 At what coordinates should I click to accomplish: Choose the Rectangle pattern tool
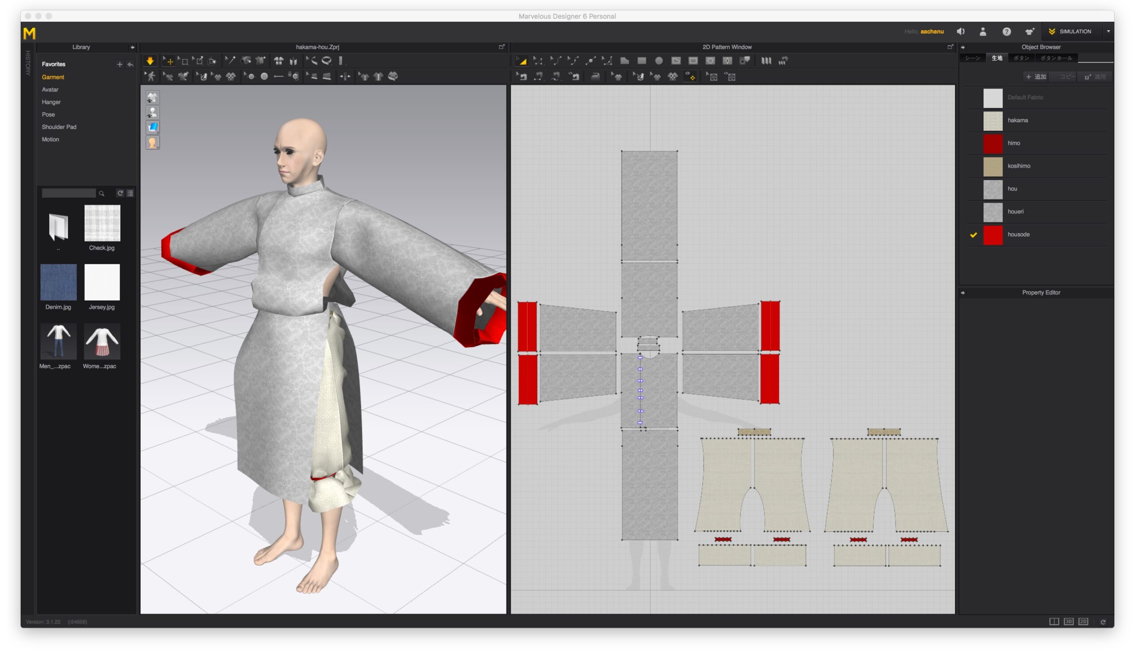point(642,61)
